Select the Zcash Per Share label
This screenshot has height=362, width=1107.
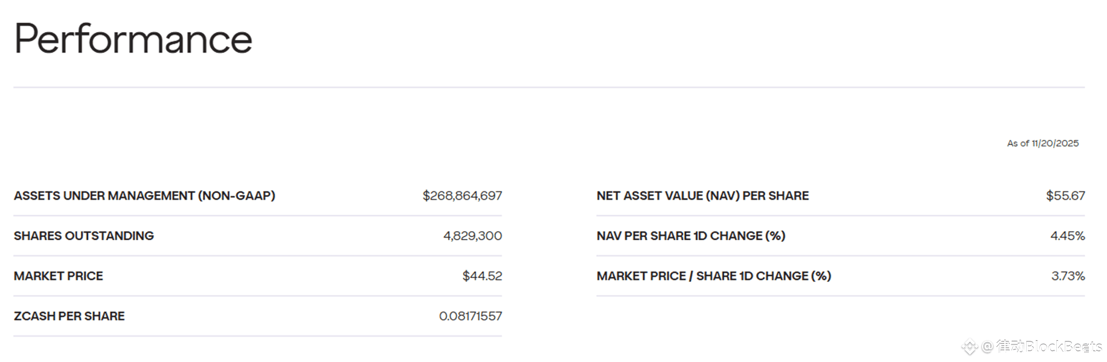[69, 316]
